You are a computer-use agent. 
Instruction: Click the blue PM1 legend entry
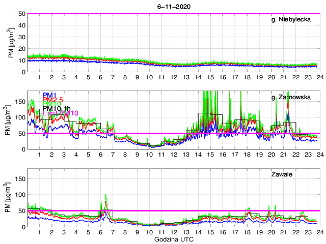pyautogui.click(x=49, y=95)
